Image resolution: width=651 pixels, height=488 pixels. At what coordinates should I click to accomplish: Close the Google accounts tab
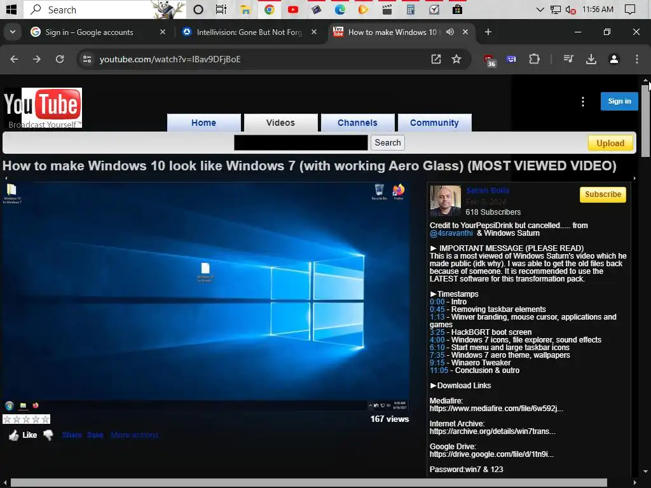(x=163, y=32)
